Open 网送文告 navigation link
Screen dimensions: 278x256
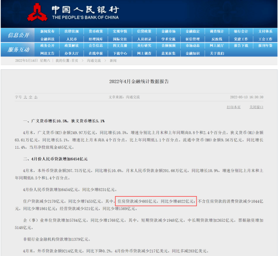(47, 53)
